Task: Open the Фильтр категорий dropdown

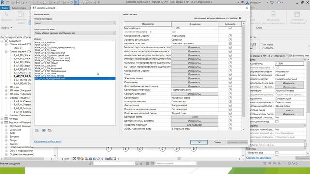Action: click(x=75, y=23)
